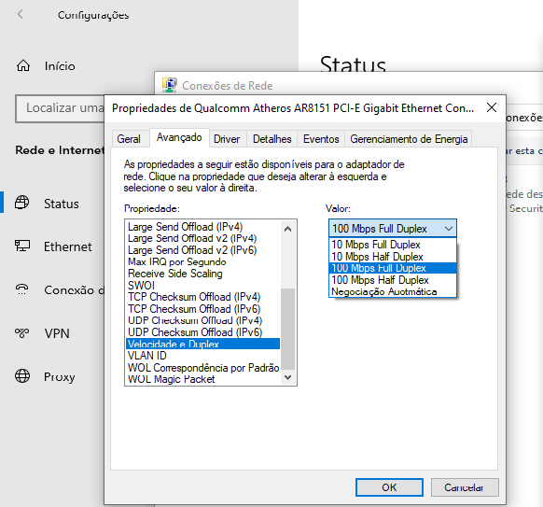
Task: Close the Propriedades dialog window
Action: point(492,107)
